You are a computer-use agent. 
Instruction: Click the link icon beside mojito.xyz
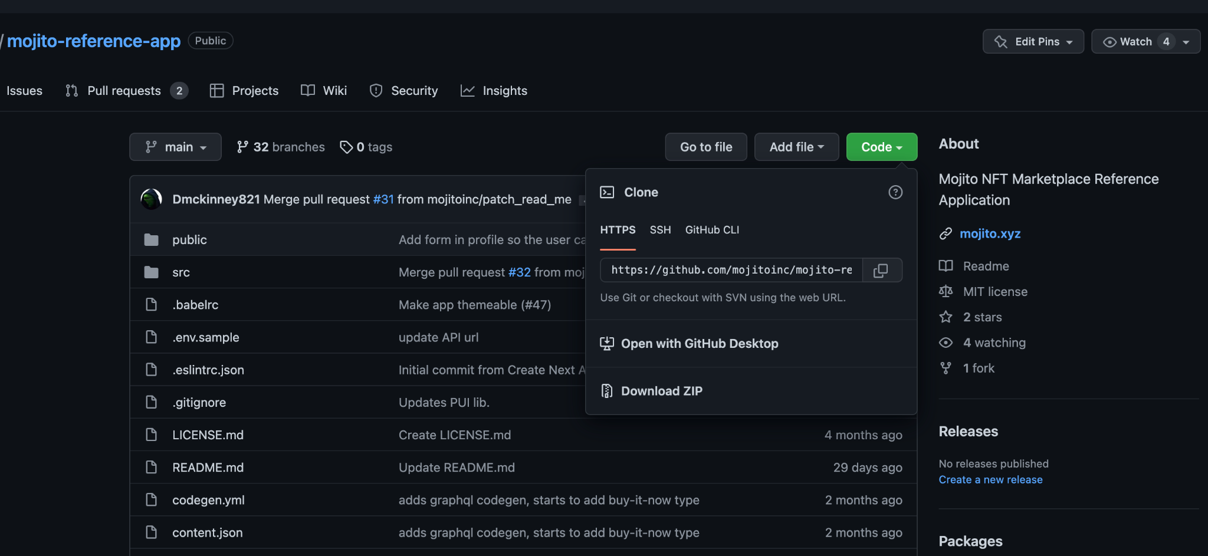pyautogui.click(x=946, y=233)
